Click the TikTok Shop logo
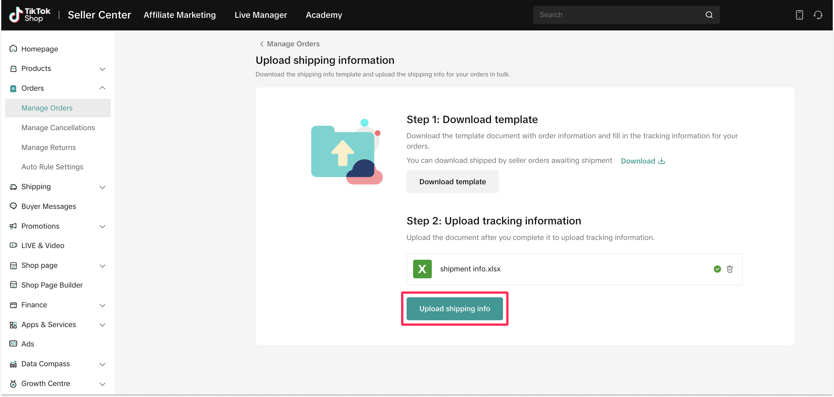The height and width of the screenshot is (397, 834). (30, 15)
